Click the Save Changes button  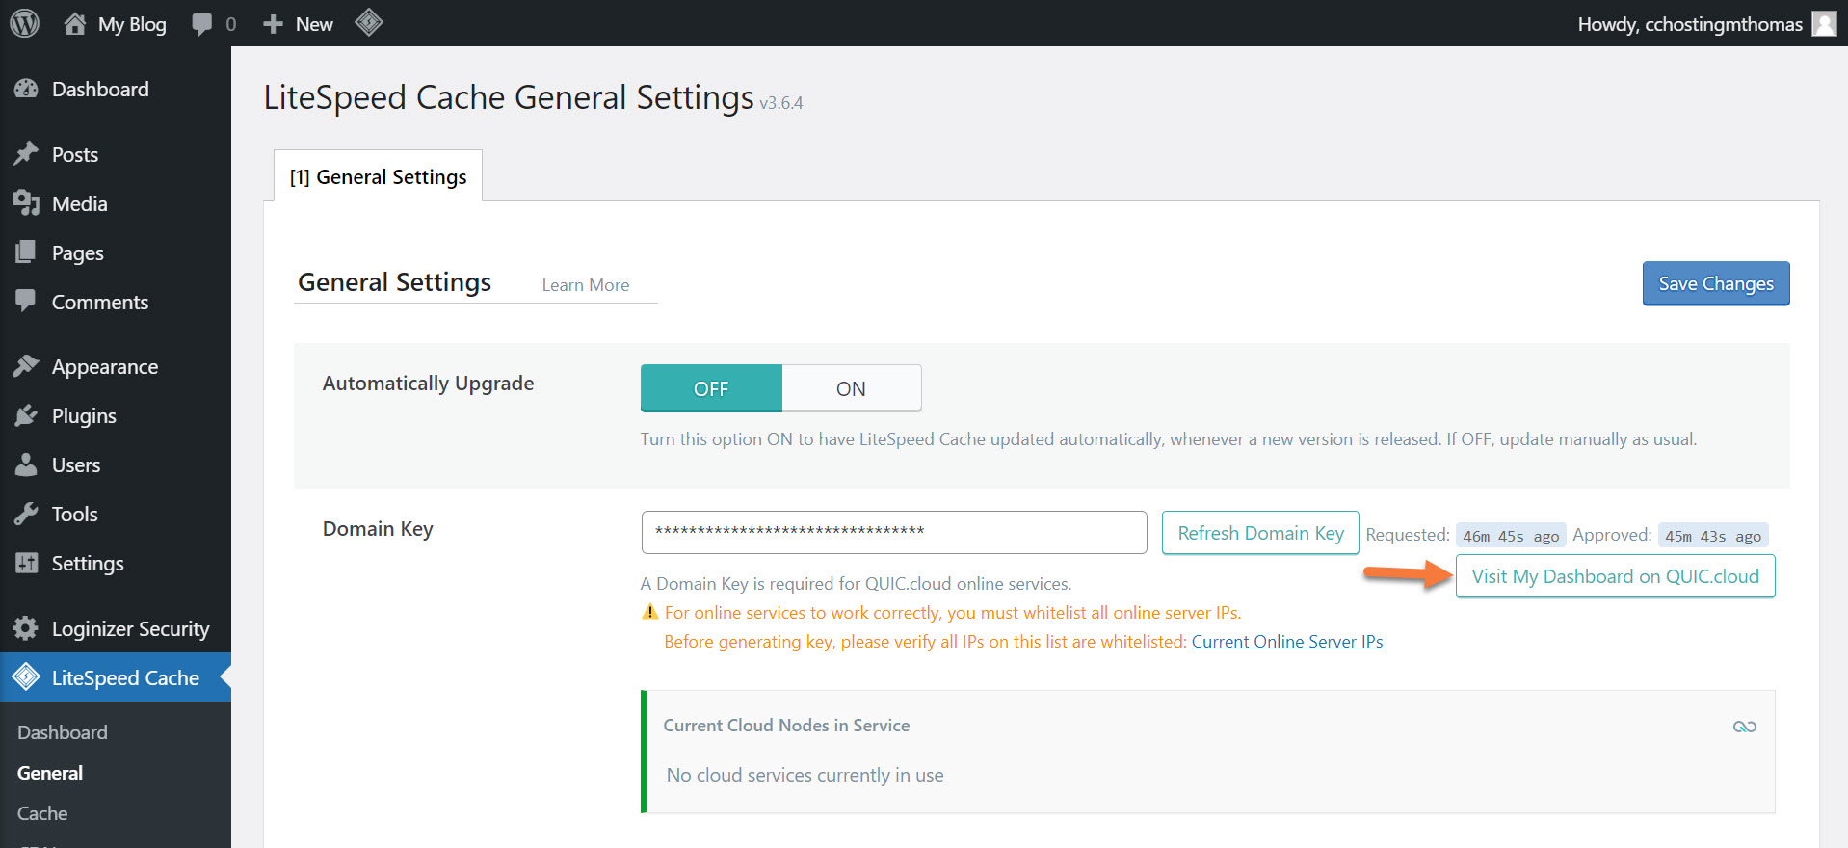(1715, 283)
